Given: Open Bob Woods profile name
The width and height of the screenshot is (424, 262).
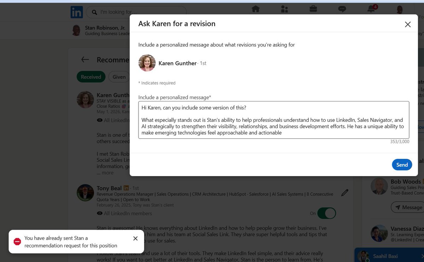Looking at the screenshot, I should click(406, 182).
